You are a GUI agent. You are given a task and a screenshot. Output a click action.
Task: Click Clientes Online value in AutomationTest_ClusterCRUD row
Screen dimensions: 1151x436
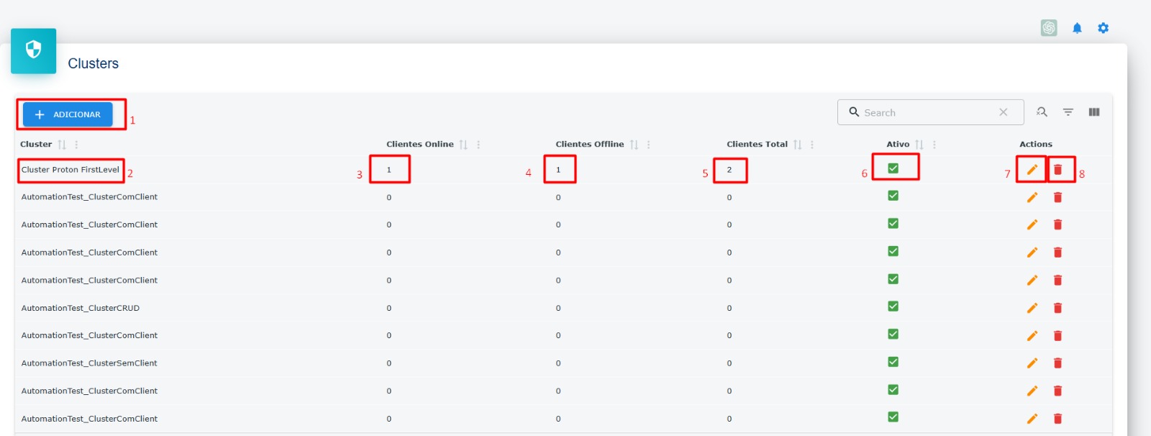pos(389,308)
